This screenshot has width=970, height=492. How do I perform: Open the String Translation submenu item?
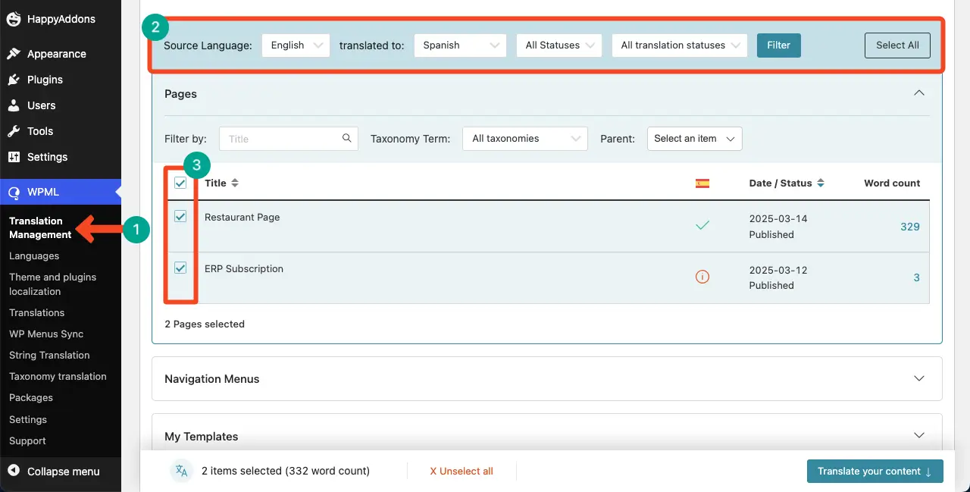(x=49, y=355)
